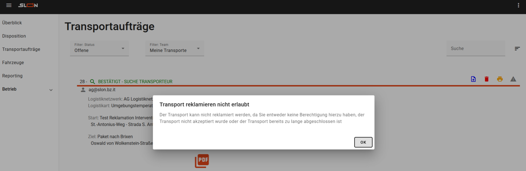
Task: Select Fahrzeuge in the sidebar
Action: pos(13,63)
